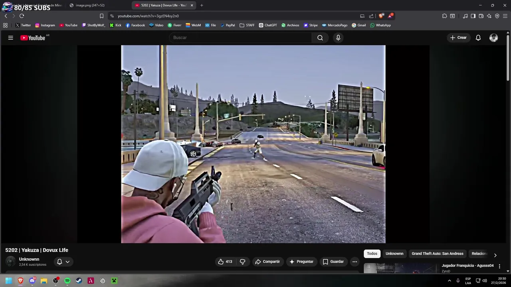
Task: Open Brave main menu hamburger
Action: [505, 16]
